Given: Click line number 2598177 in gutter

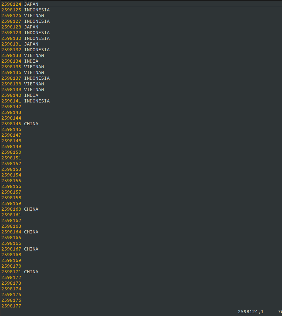Looking at the screenshot, I should (x=11, y=306).
